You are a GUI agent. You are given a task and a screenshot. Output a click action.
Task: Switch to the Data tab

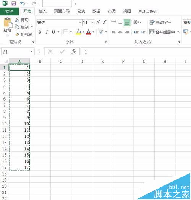point(96,11)
